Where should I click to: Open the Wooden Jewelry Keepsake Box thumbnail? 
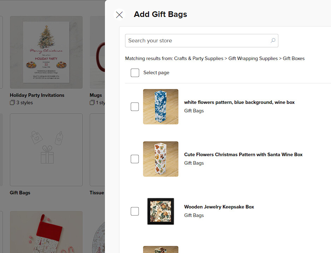161,211
